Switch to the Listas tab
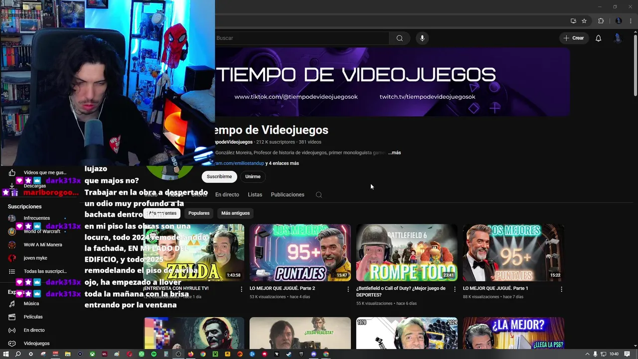638x359 pixels. (x=255, y=194)
